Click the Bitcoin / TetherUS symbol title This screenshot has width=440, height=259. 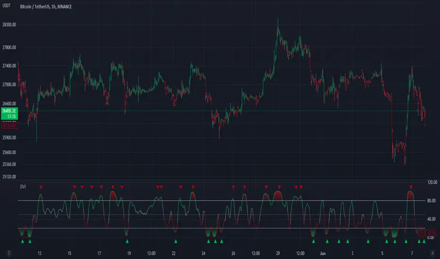(46, 7)
